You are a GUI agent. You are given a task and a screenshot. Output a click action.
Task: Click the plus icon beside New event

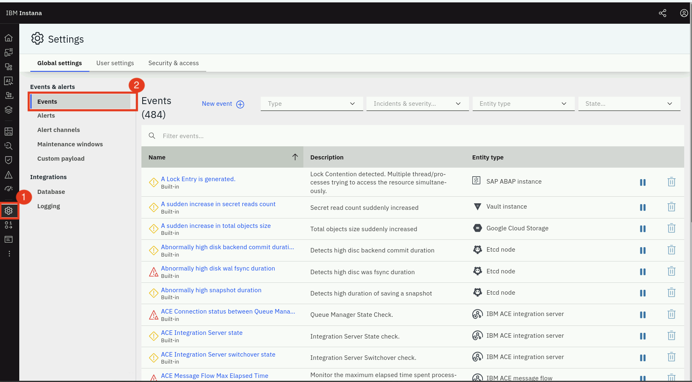[x=240, y=104]
